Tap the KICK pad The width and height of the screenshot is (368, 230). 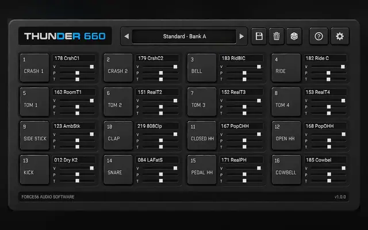34,170
